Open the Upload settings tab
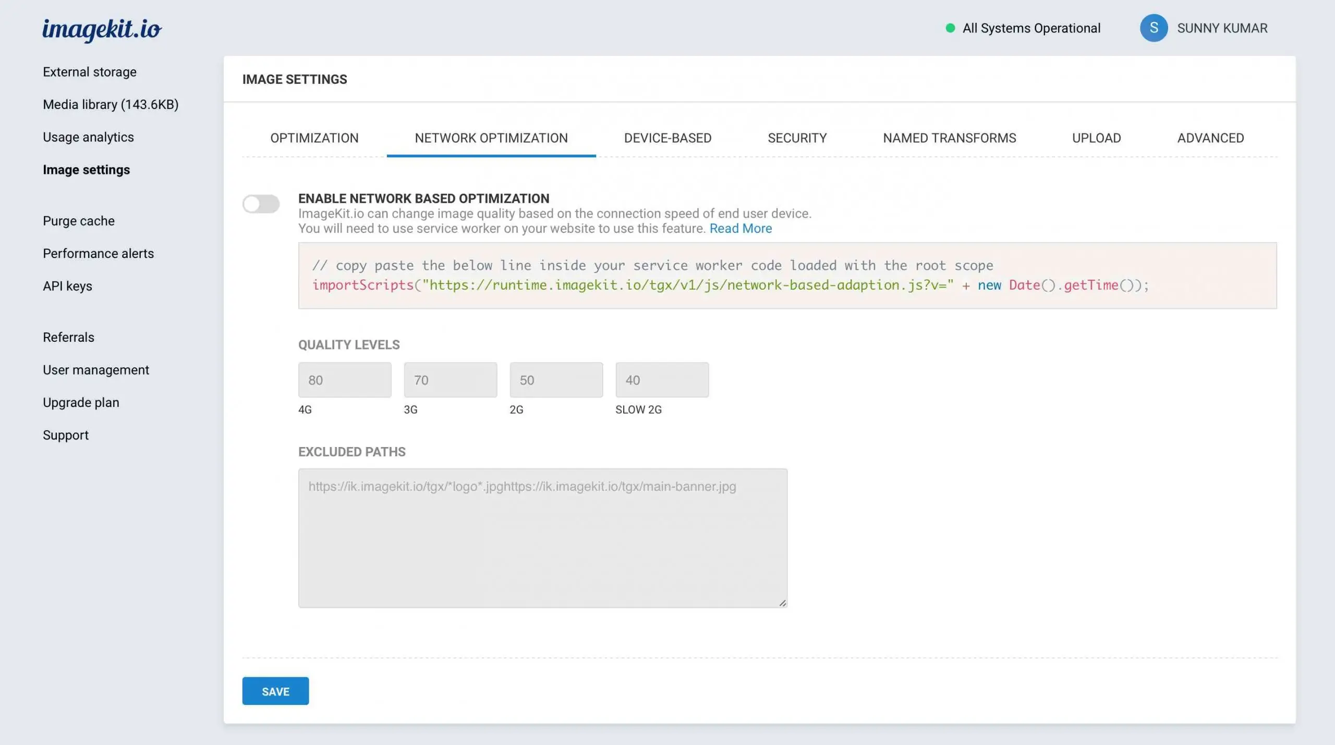The width and height of the screenshot is (1335, 745). pyautogui.click(x=1097, y=138)
